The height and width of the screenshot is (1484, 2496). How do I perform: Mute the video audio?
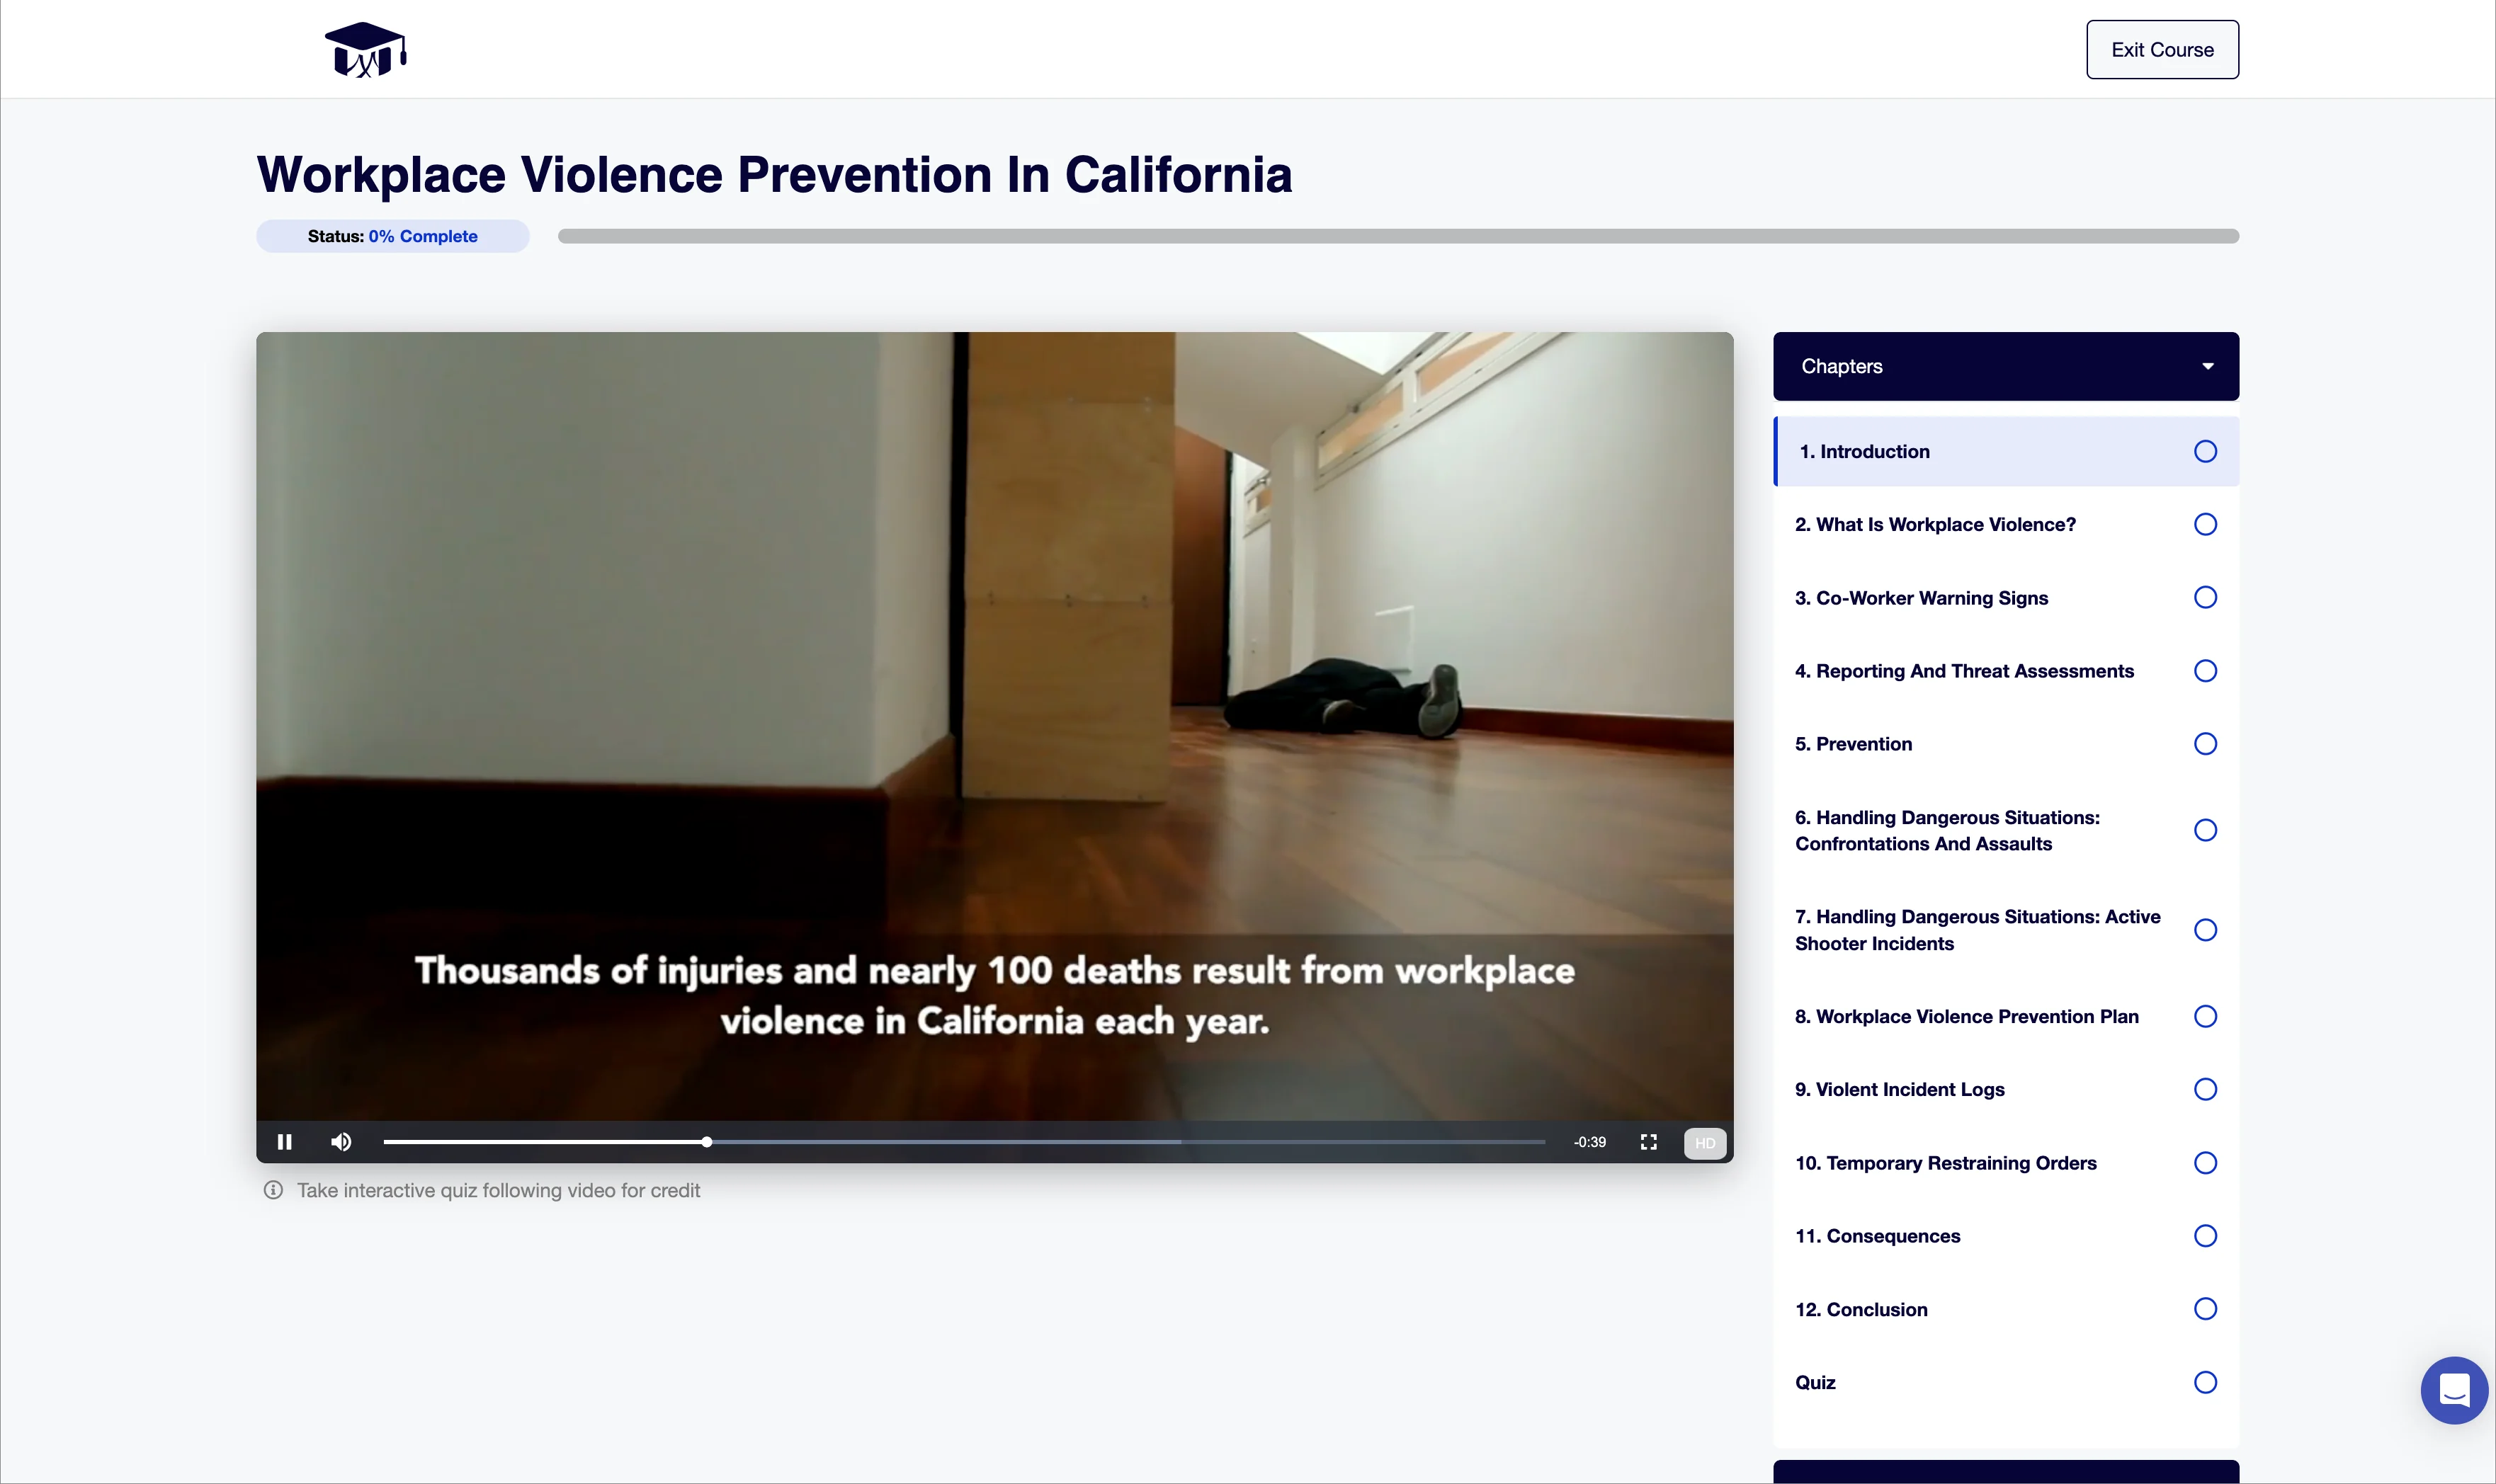coord(341,1141)
